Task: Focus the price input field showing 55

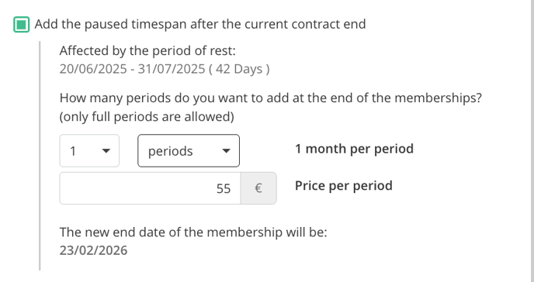Action: pyautogui.click(x=151, y=188)
